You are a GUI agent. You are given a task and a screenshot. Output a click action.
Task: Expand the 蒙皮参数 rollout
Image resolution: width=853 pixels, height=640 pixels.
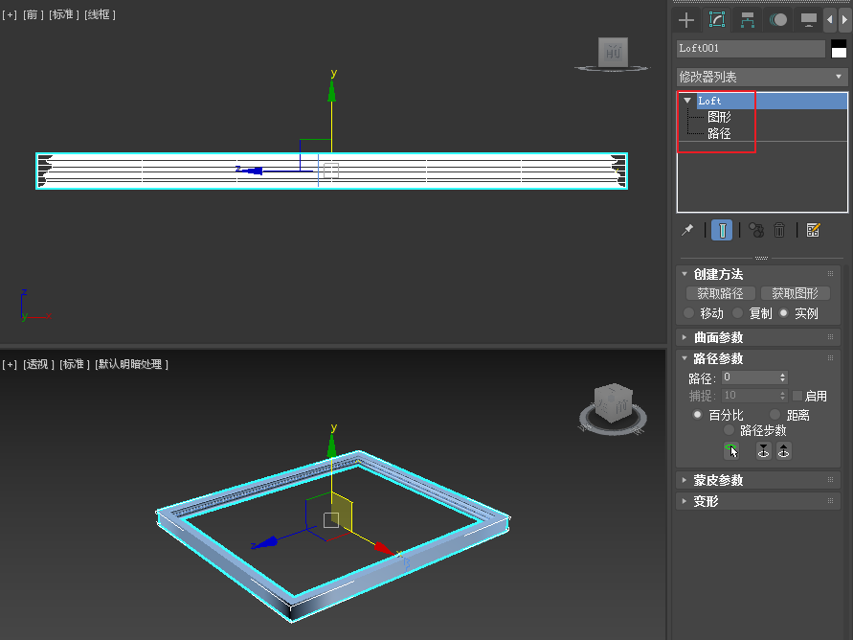tap(718, 480)
